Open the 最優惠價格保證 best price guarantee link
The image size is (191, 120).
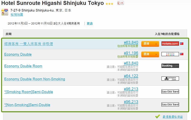click(173, 117)
